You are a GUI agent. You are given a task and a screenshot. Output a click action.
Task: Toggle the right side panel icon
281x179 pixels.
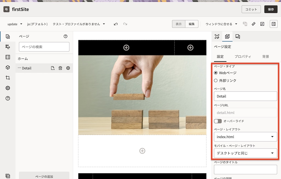273,24
